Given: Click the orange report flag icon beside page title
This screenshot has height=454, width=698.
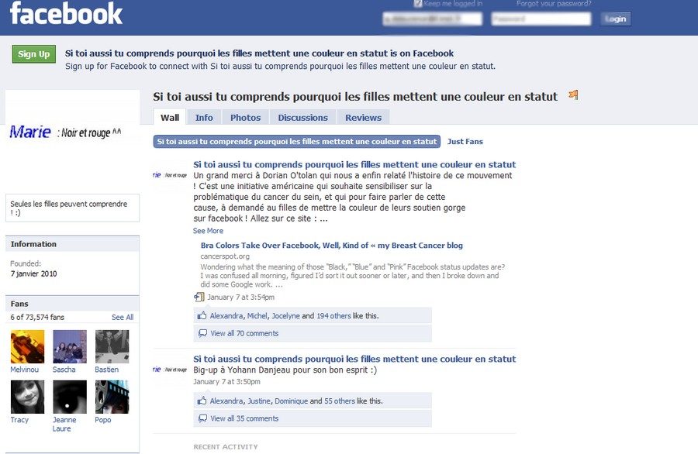Looking at the screenshot, I should (573, 95).
